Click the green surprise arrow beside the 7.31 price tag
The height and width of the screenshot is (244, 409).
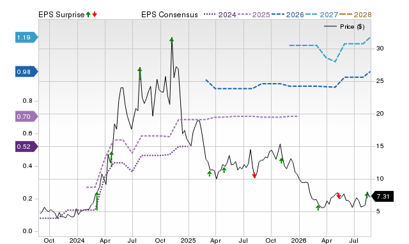point(367,195)
